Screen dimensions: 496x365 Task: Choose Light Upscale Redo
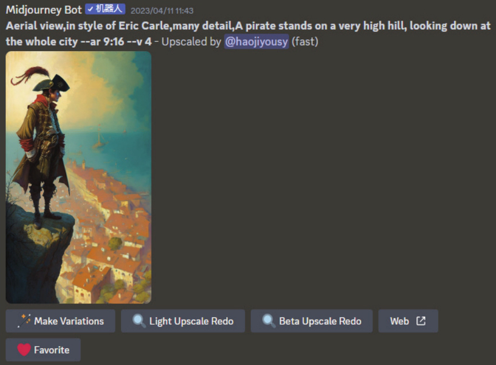click(183, 321)
